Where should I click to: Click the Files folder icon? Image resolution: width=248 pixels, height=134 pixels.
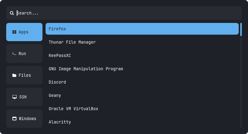coord(14,75)
